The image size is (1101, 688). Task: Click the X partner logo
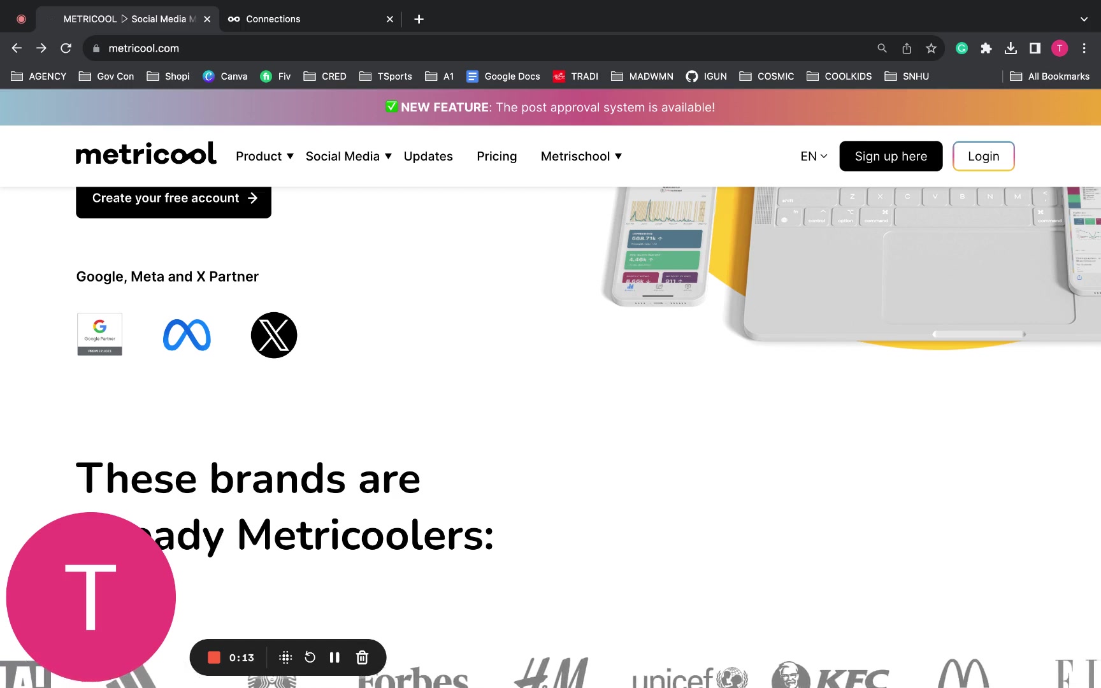[274, 335]
